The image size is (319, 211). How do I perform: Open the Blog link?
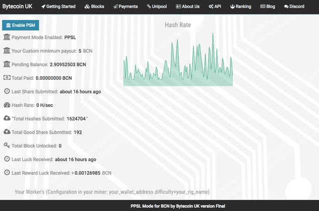point(268,6)
